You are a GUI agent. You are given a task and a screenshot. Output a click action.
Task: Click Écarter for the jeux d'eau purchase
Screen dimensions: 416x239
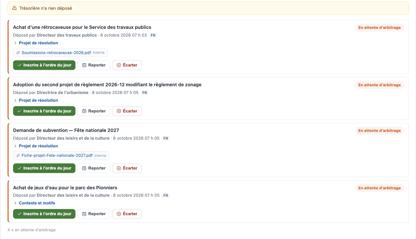pyautogui.click(x=127, y=214)
